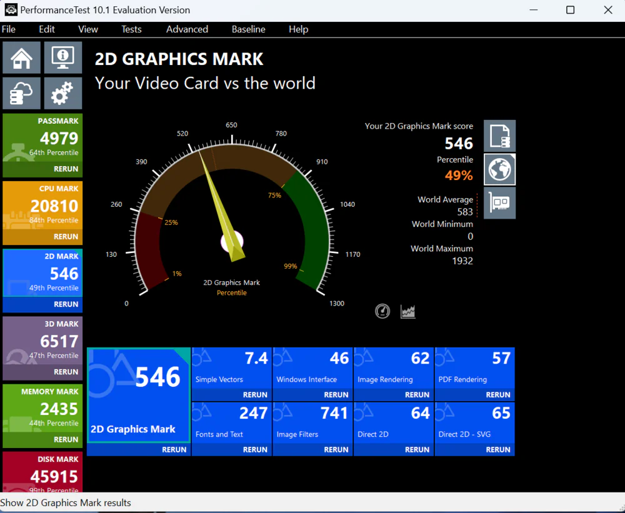Select the globe world comparison icon
Image resolution: width=625 pixels, height=513 pixels.
click(499, 169)
